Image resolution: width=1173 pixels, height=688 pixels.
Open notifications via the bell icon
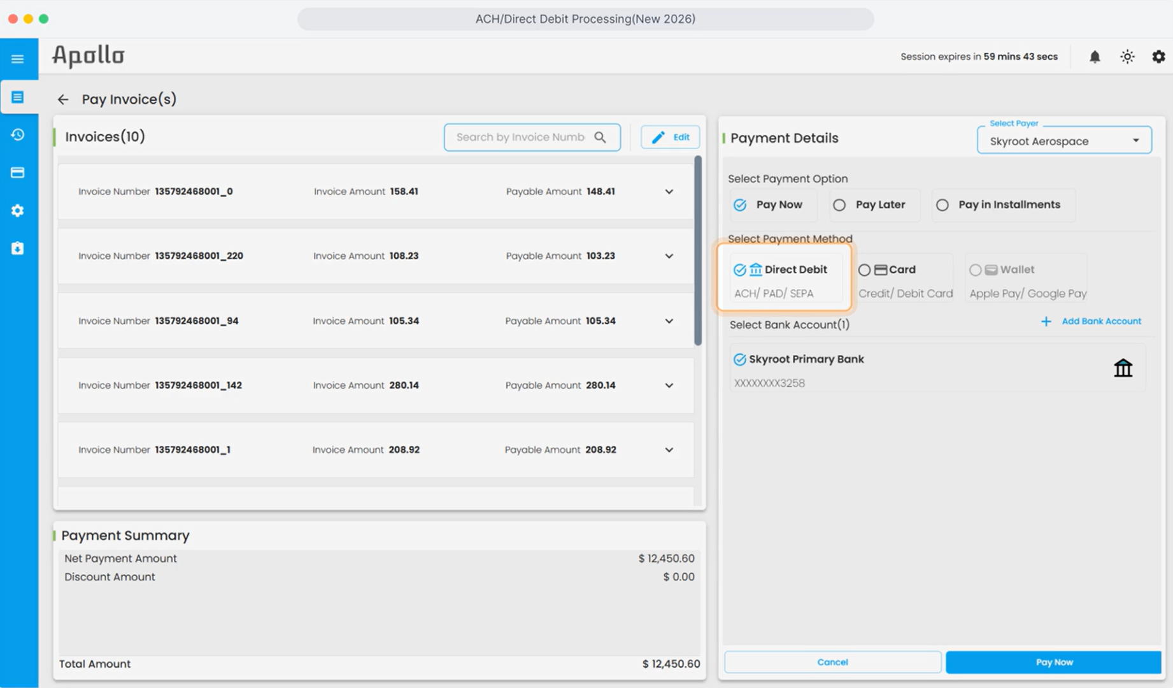pos(1095,56)
